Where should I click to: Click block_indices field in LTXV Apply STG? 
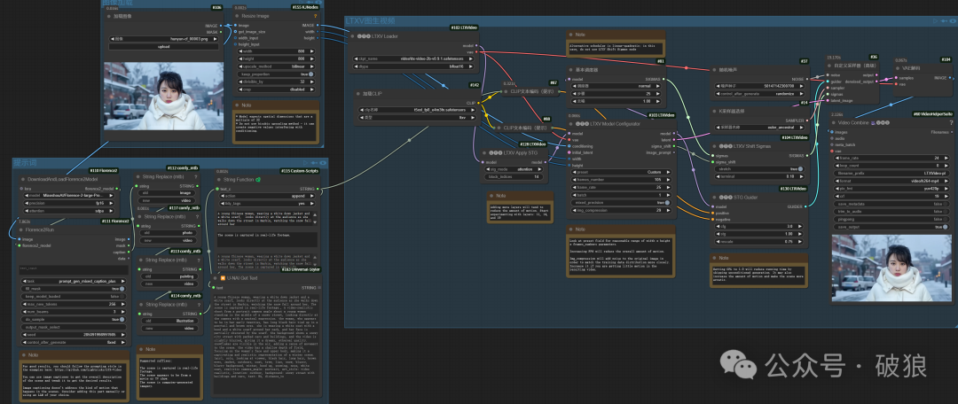[514, 176]
